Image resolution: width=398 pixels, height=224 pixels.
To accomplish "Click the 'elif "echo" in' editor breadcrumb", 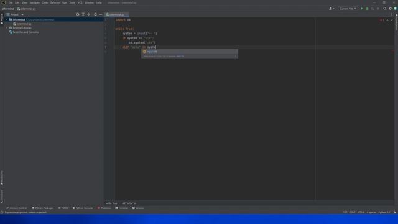I will (129, 203).
